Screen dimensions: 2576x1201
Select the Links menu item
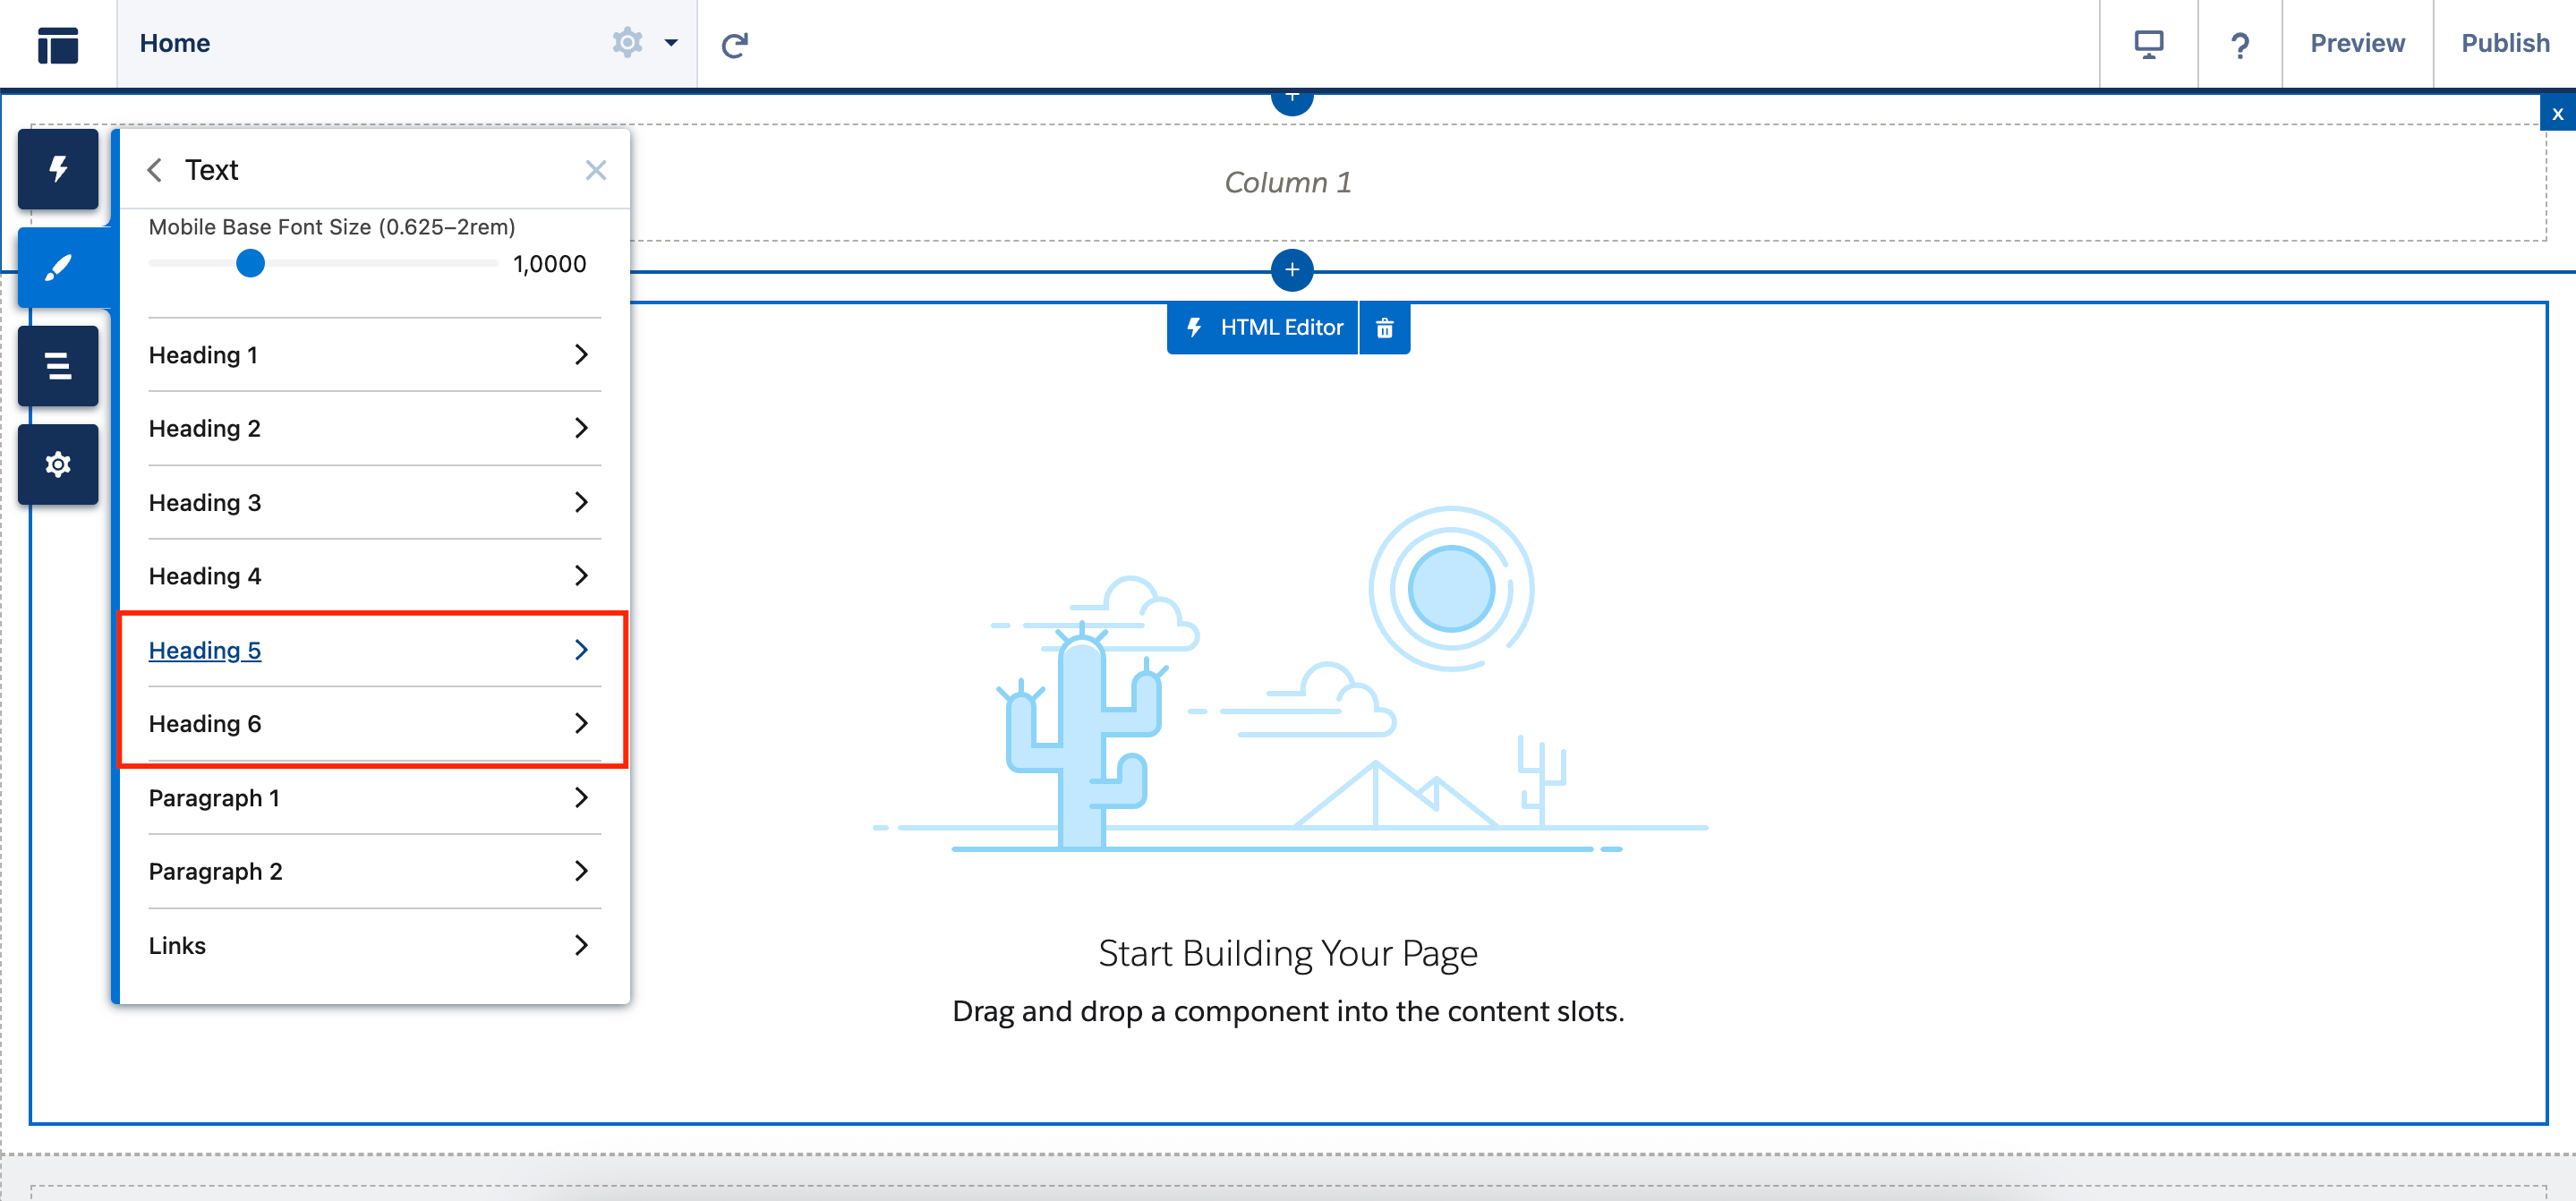370,946
